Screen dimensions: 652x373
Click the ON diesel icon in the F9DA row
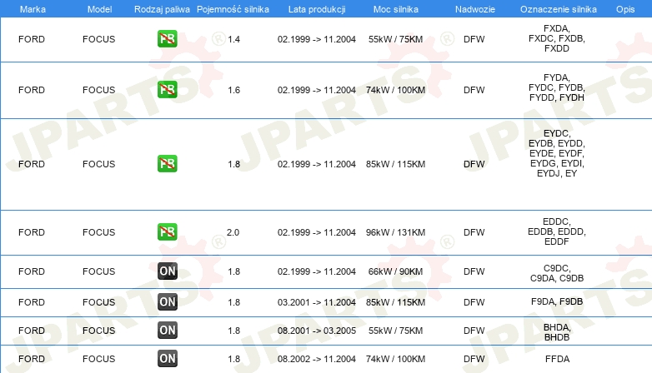pyautogui.click(x=167, y=302)
